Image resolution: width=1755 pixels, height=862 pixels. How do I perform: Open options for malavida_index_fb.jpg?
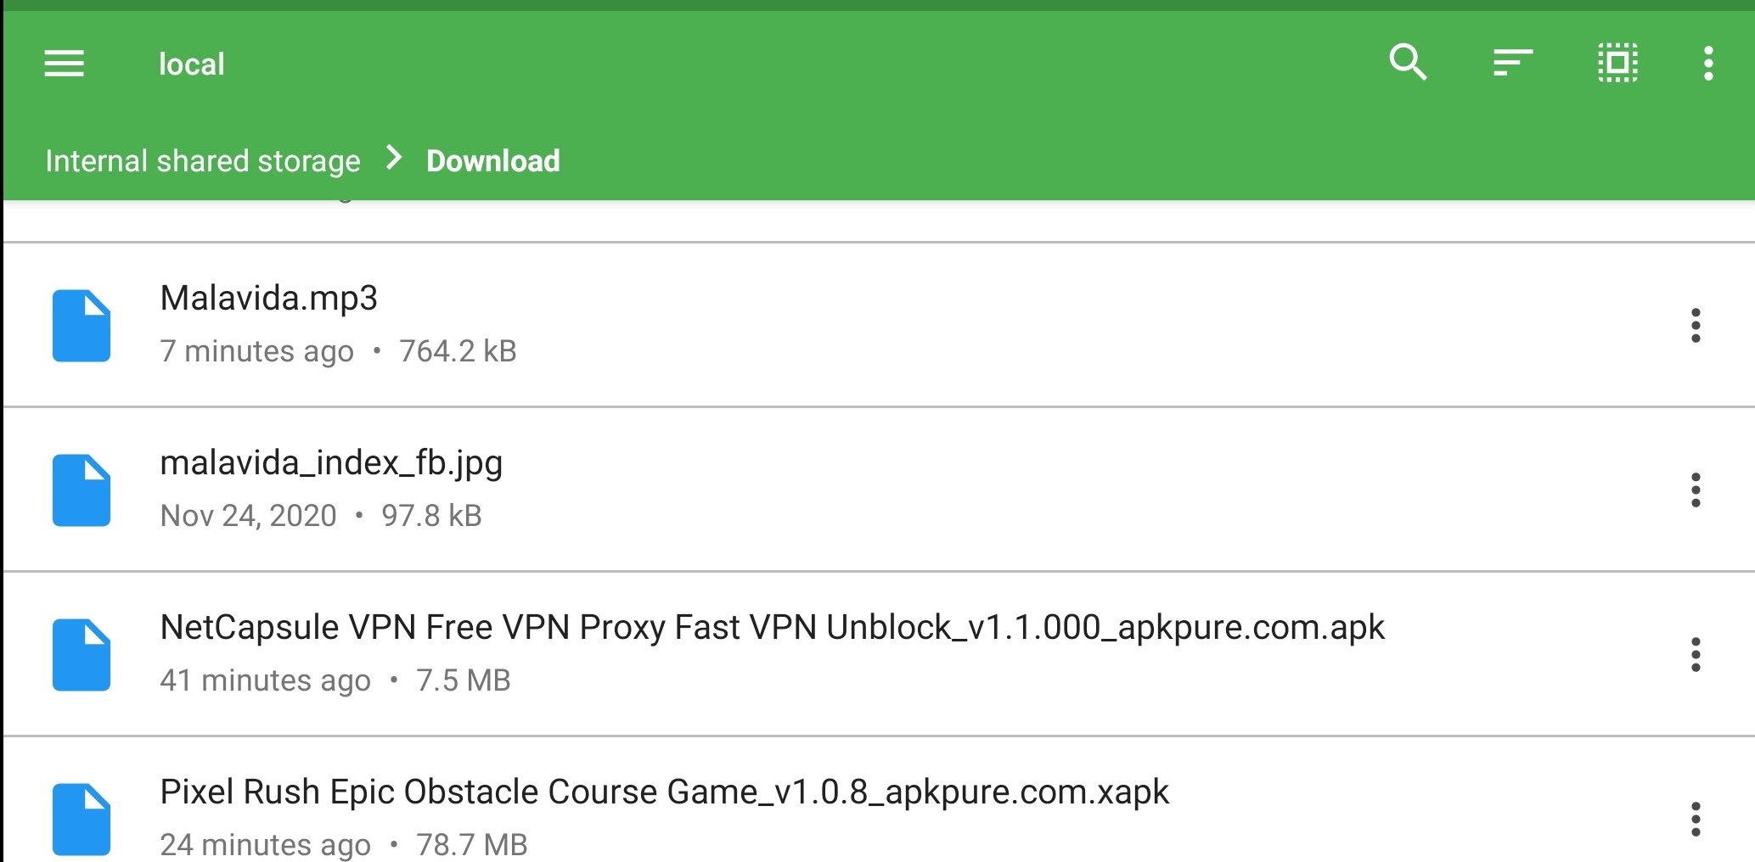[1696, 490]
